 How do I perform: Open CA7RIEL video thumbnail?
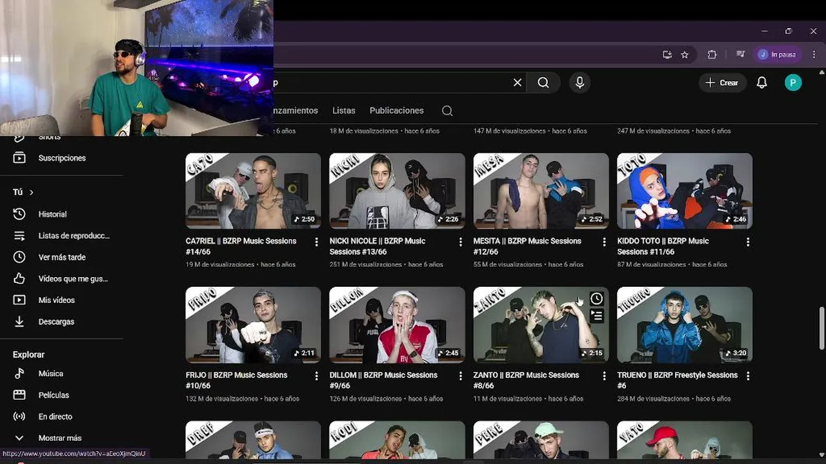(253, 191)
